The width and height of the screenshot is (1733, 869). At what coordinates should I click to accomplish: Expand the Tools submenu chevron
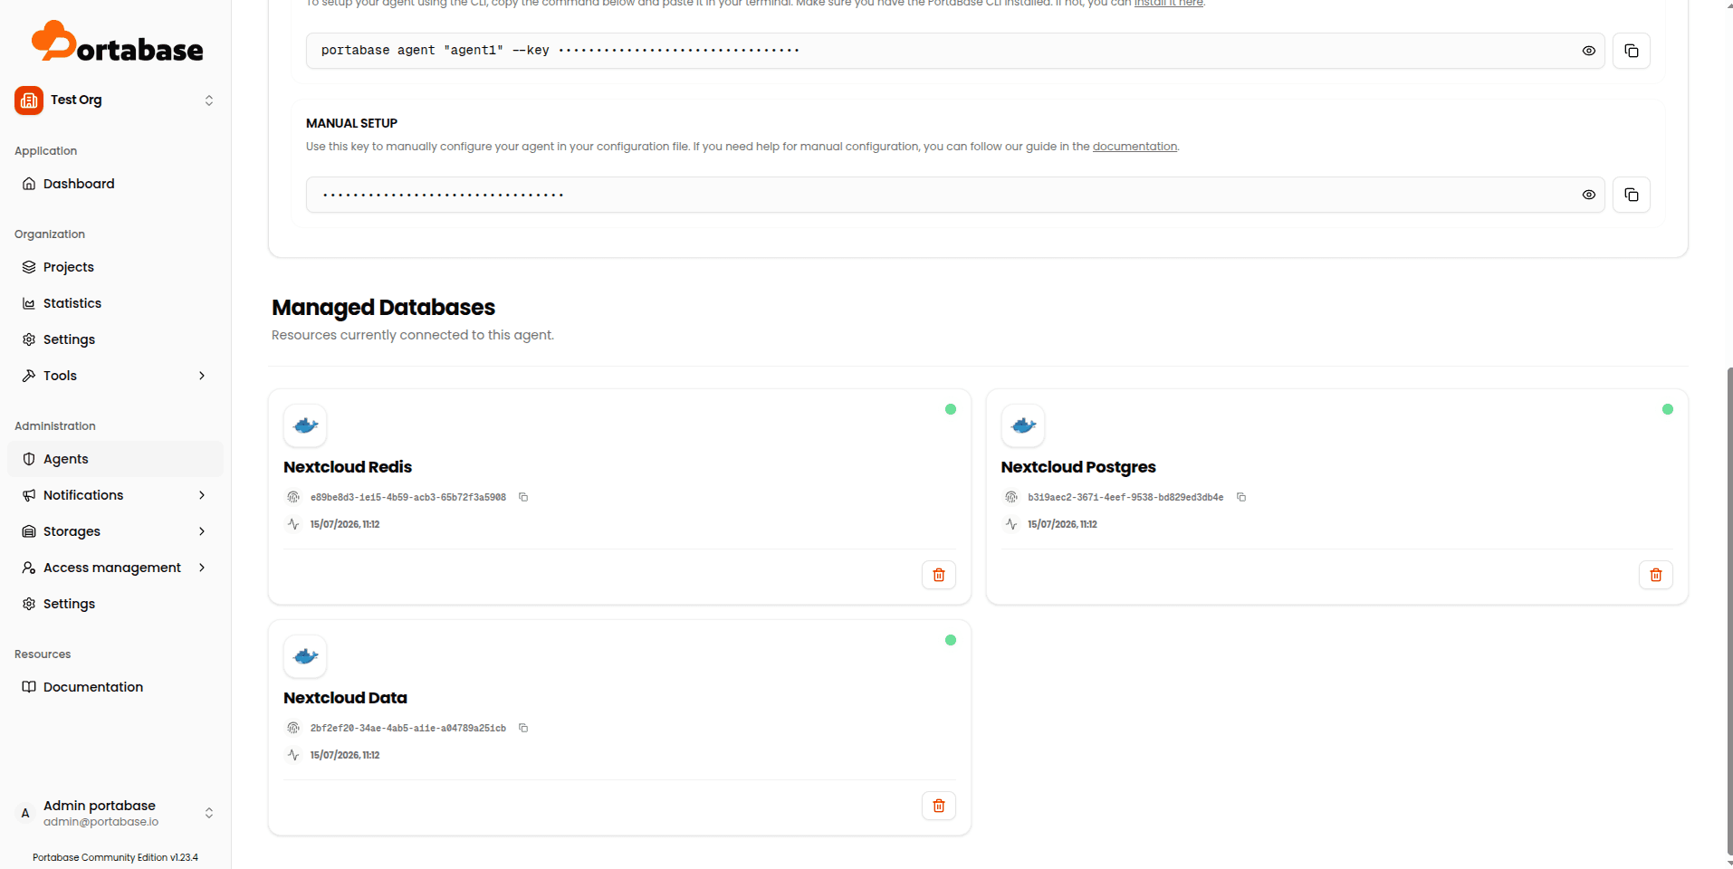point(202,376)
